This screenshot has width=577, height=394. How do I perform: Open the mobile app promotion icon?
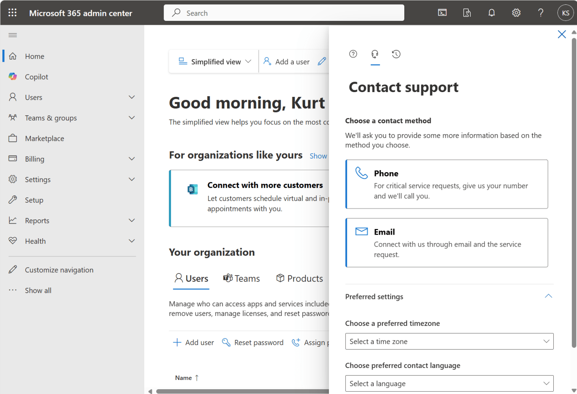tap(466, 12)
